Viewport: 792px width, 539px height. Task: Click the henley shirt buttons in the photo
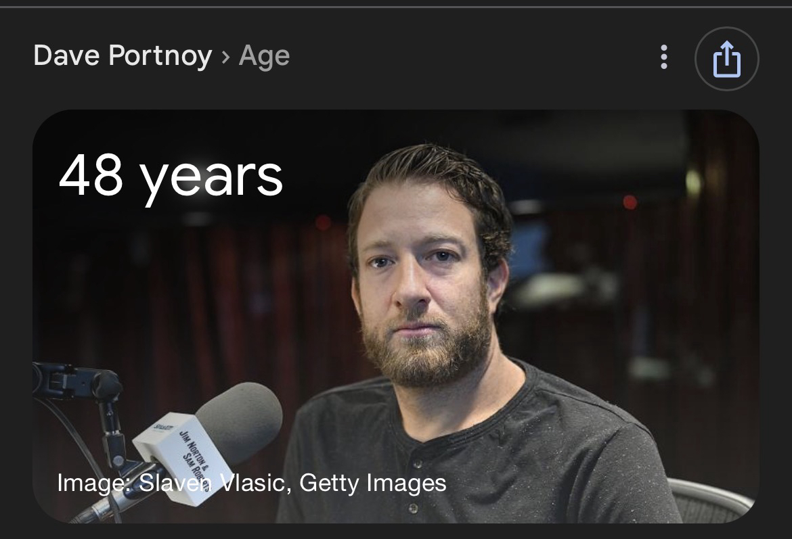[x=415, y=484]
